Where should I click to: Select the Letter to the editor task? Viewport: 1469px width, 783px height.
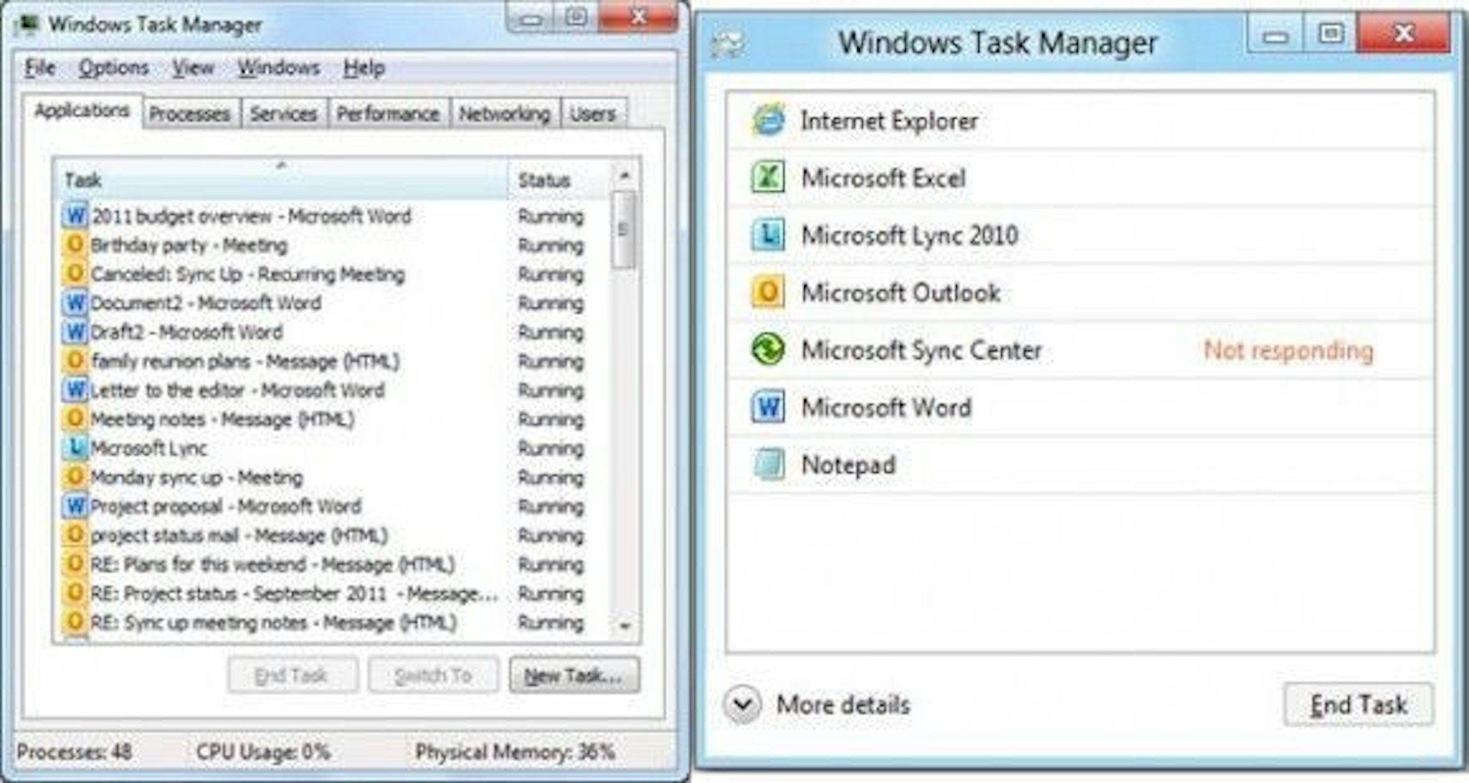tap(334, 390)
